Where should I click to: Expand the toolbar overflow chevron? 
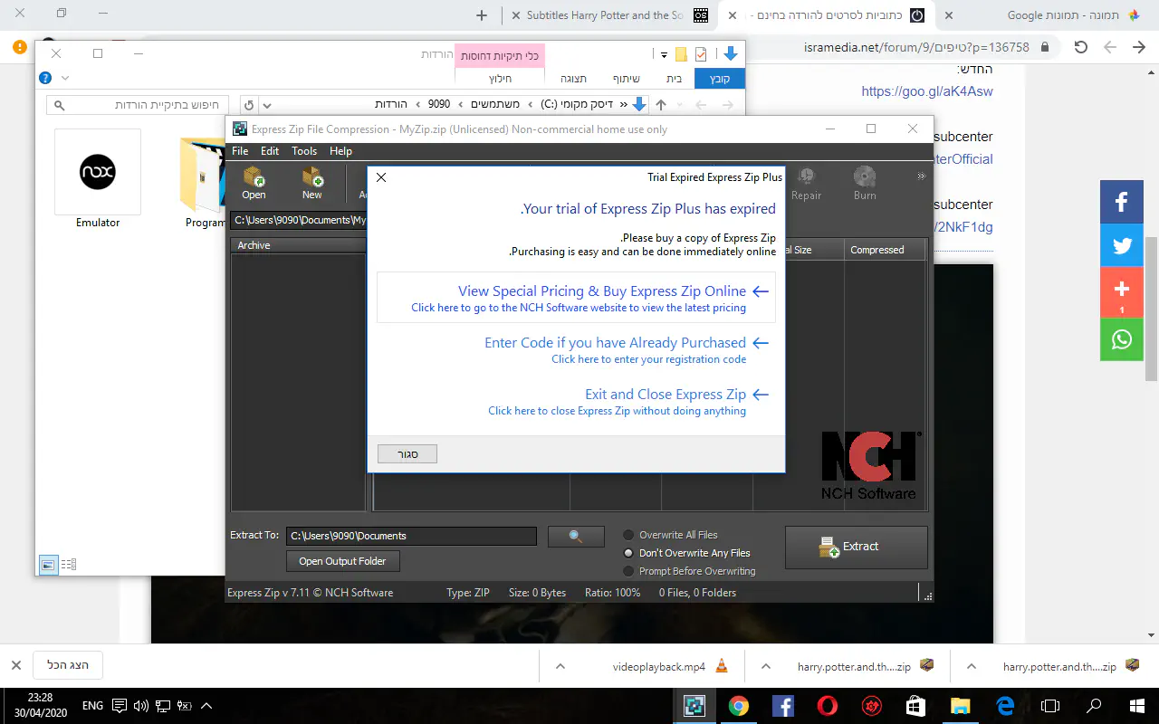point(921,176)
